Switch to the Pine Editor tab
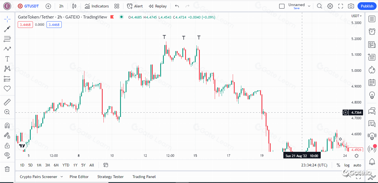 point(79,176)
